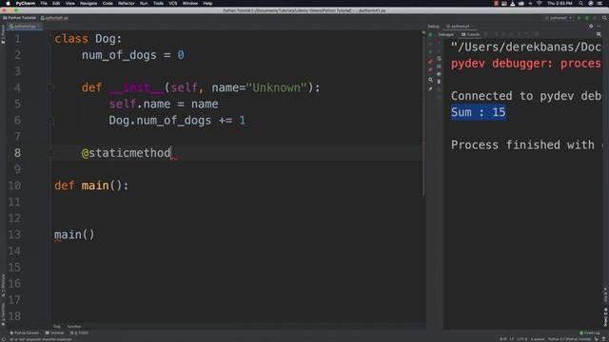Open the run configuration dropdown
The height and width of the screenshot is (342, 609).
click(x=559, y=18)
